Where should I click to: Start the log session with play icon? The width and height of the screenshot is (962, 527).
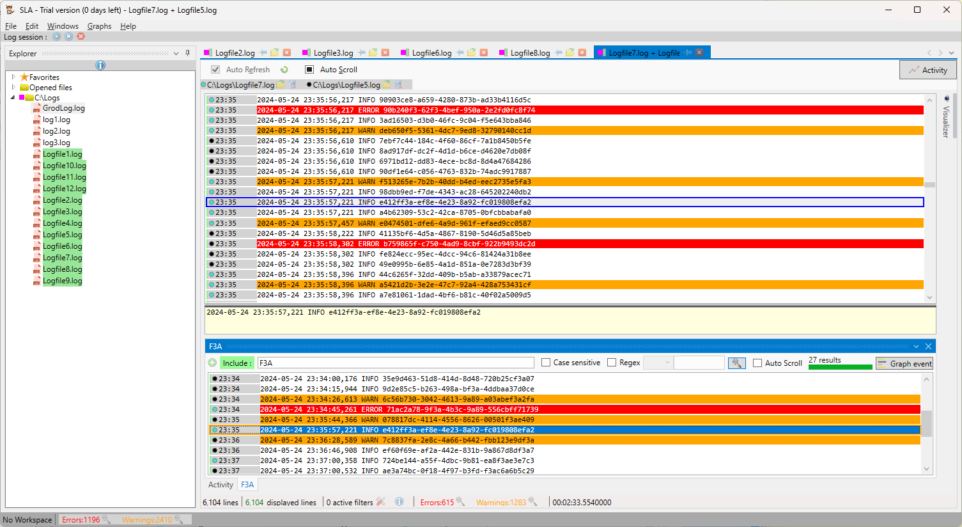tap(57, 36)
